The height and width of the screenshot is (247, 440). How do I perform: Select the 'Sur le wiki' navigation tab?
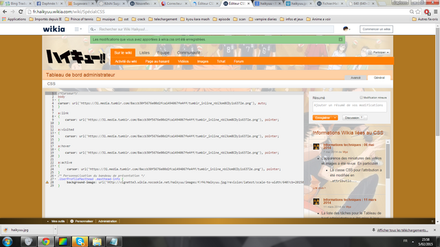tap(123, 53)
